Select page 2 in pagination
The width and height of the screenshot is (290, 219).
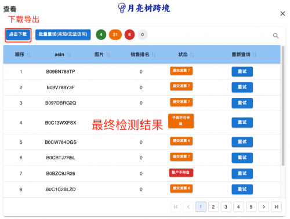point(213,207)
